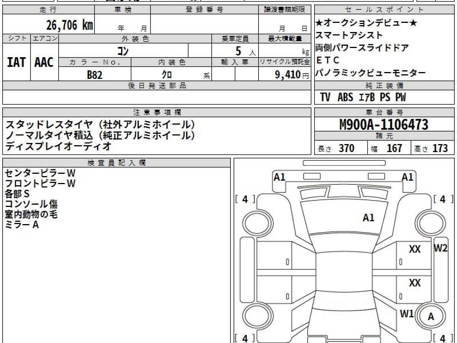Image resolution: width=457 pixels, height=343 pixels.
Task: Click the スマートアシスト sales point
Action: (349, 35)
